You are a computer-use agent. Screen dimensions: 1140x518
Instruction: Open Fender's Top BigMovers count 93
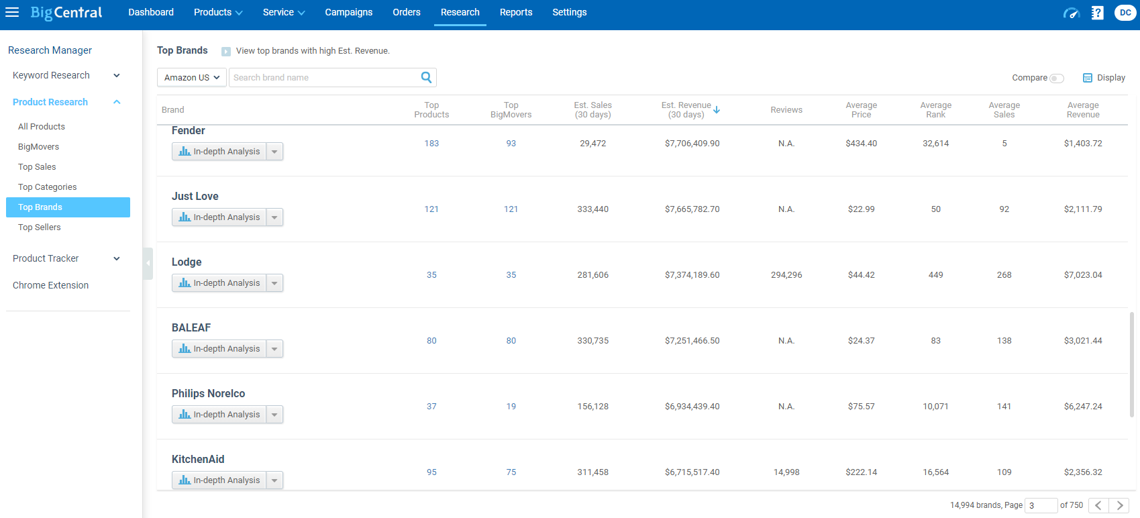pos(511,144)
